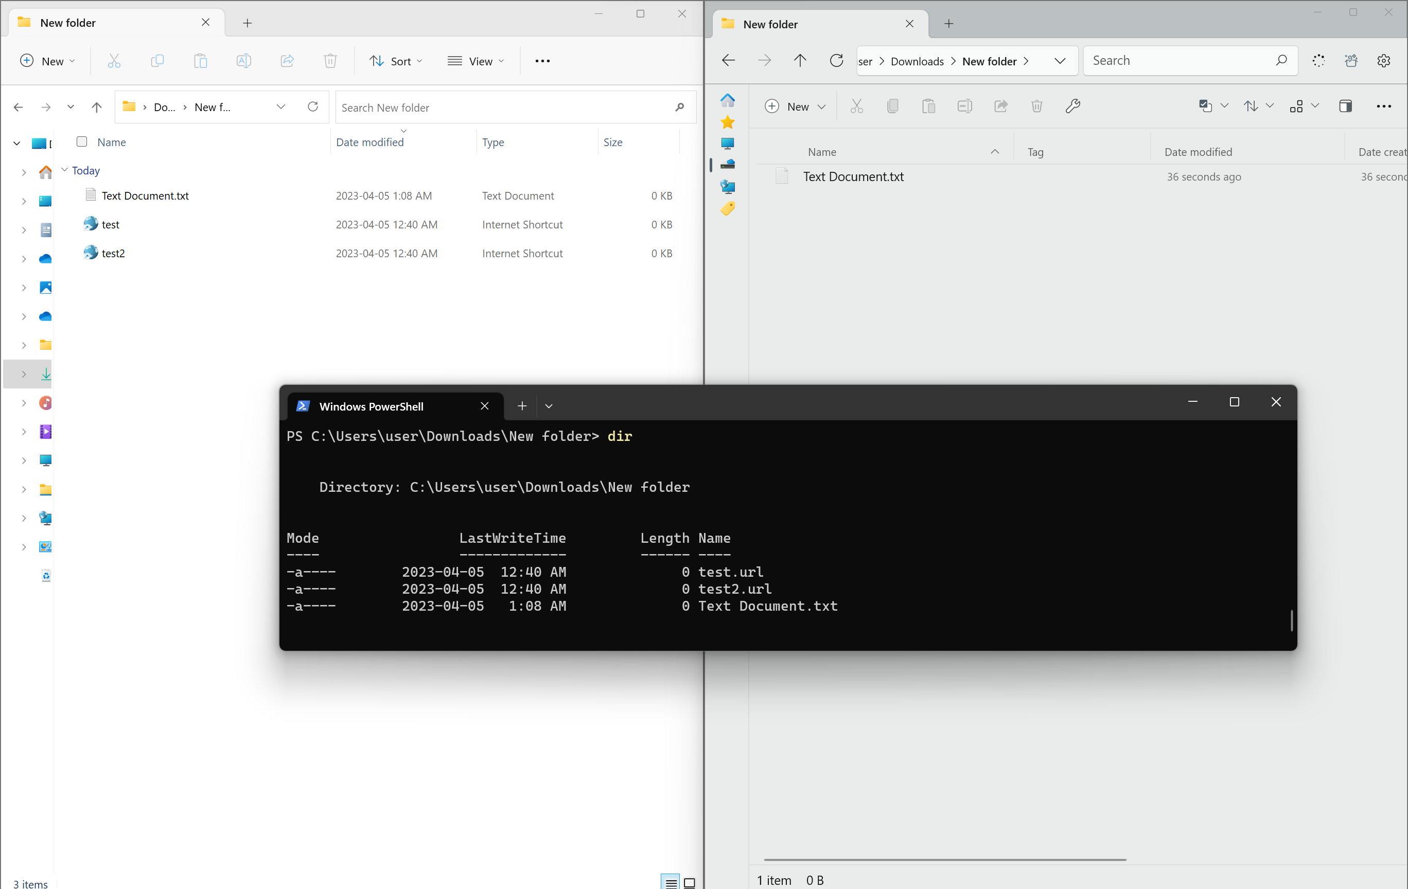The height and width of the screenshot is (889, 1408).
Task: Expand the New button chevron in the right toolbar
Action: 822,107
